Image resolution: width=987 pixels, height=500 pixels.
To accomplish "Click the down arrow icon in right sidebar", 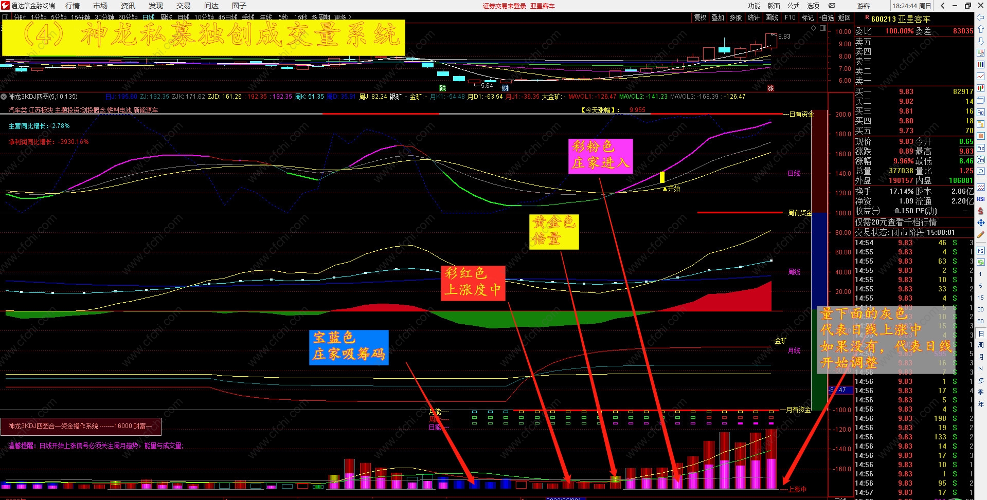I will 980,41.
